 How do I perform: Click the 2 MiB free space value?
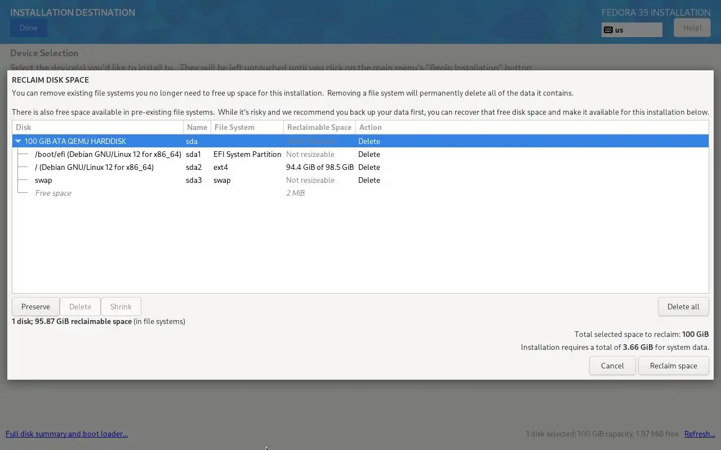[x=295, y=193]
